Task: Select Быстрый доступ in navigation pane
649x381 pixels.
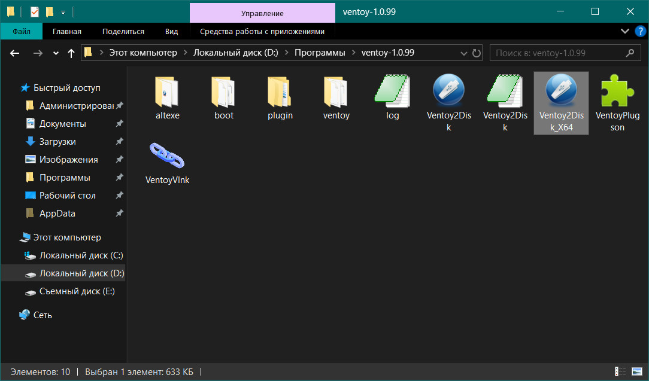Action: [x=60, y=88]
